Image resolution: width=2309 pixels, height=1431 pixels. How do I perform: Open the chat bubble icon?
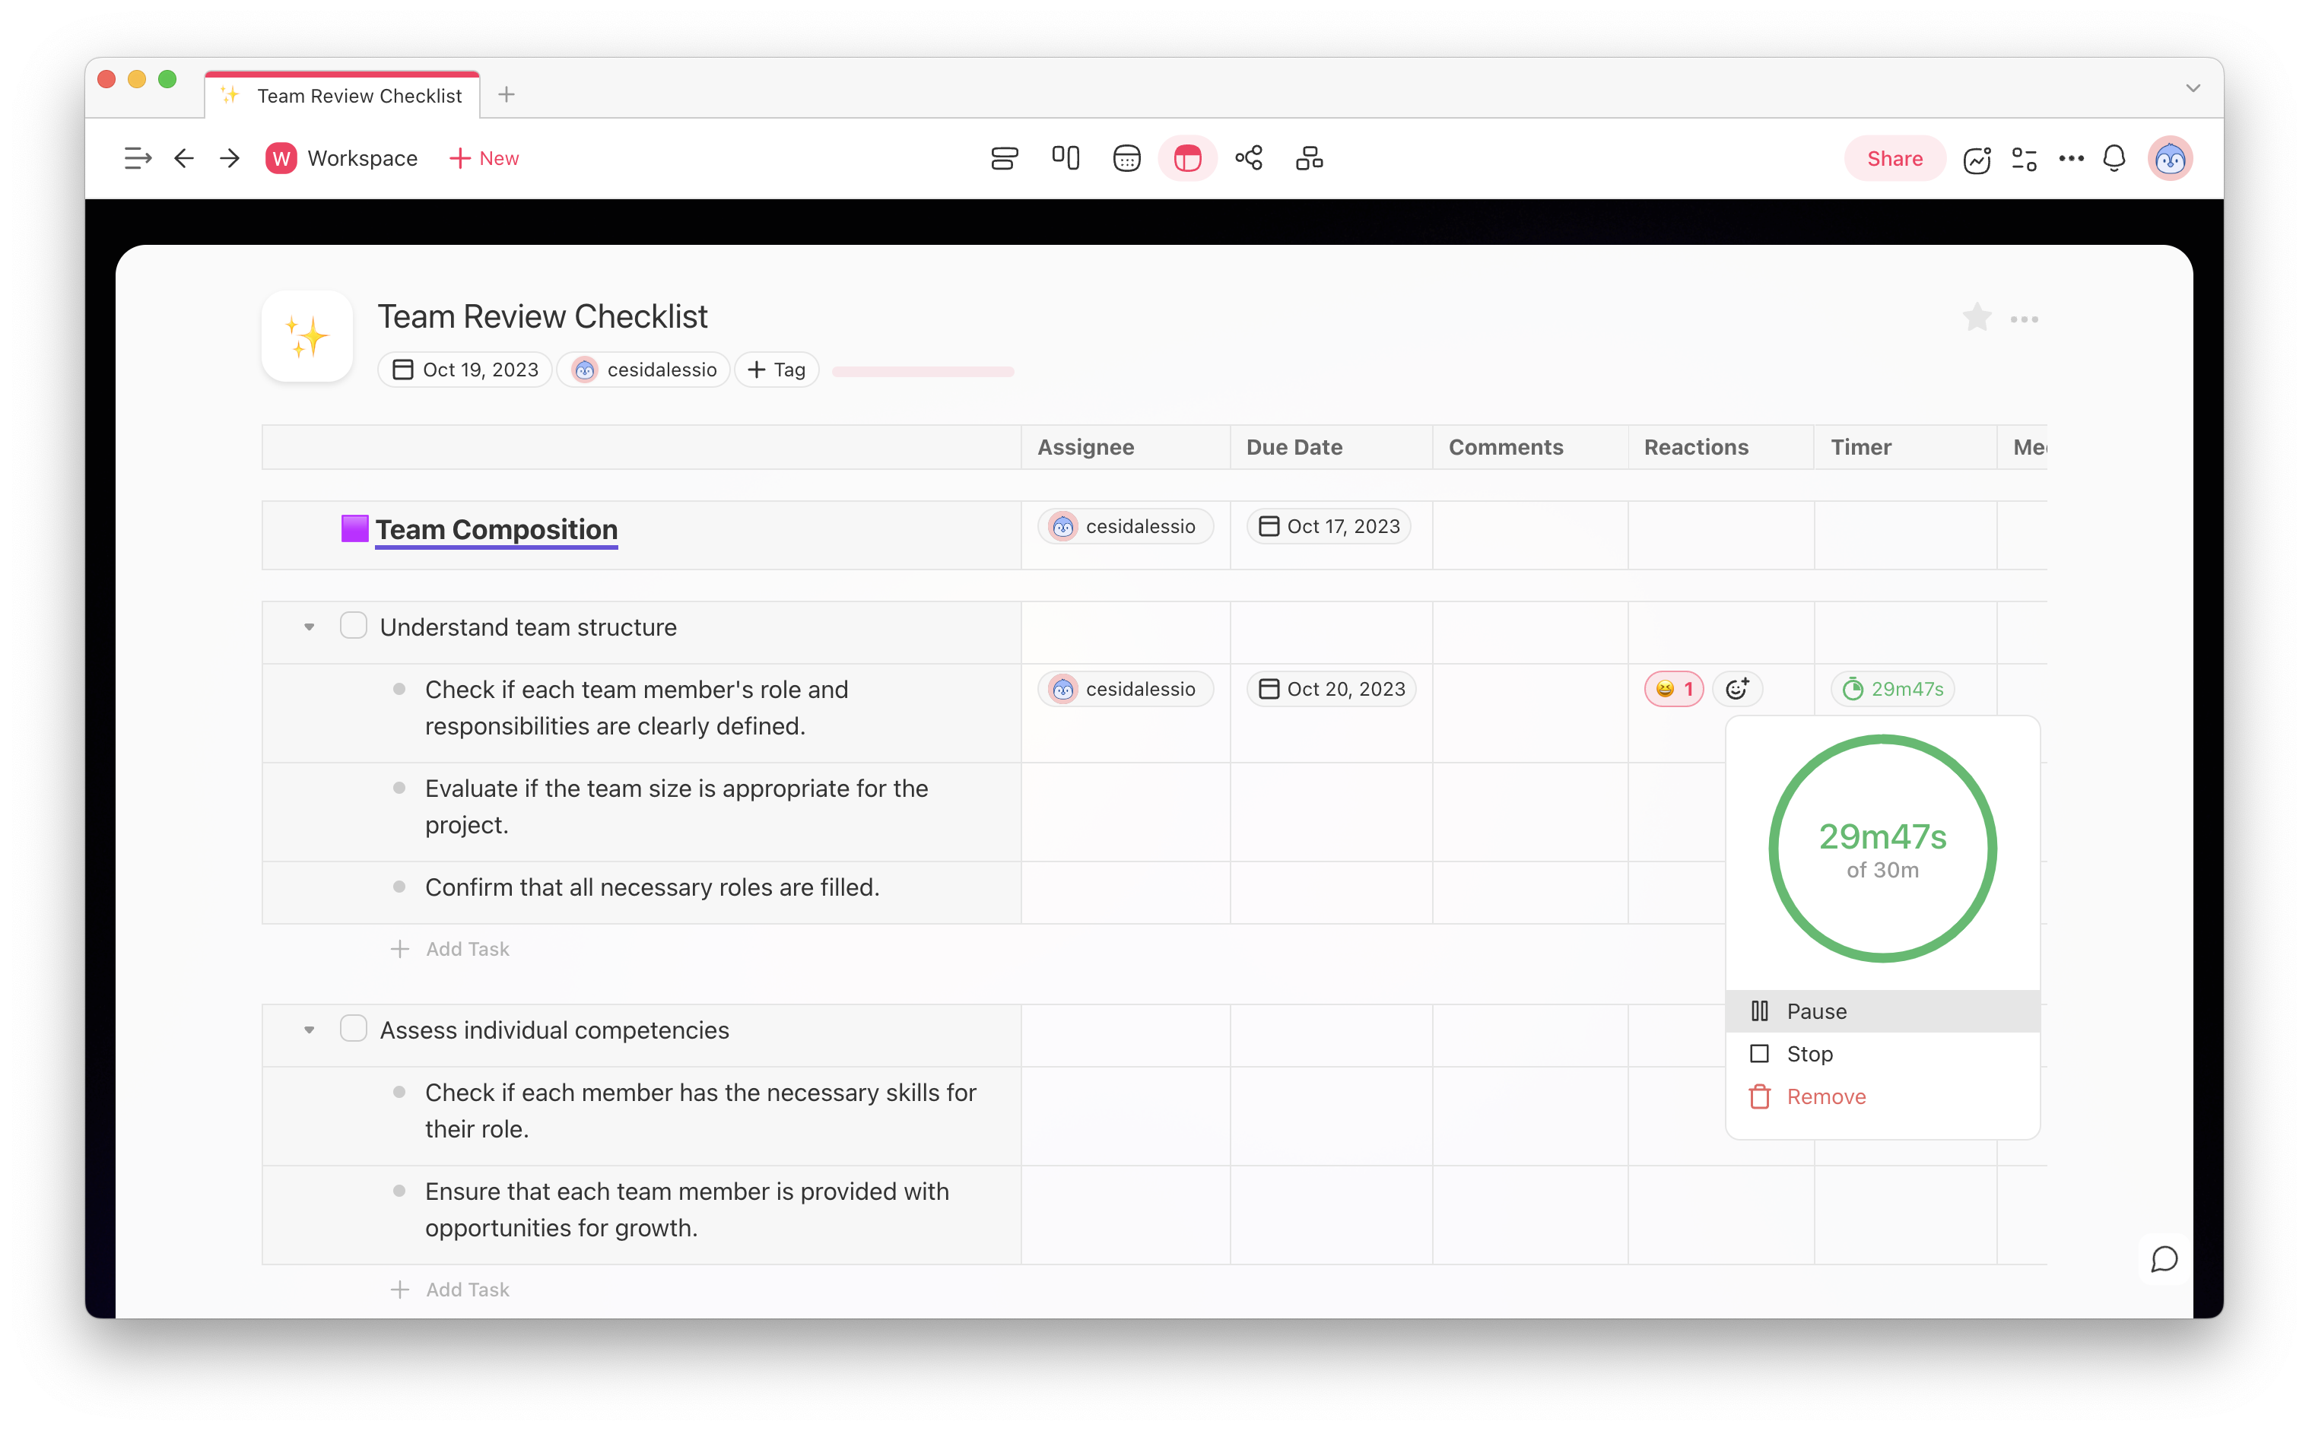[x=2164, y=1260]
